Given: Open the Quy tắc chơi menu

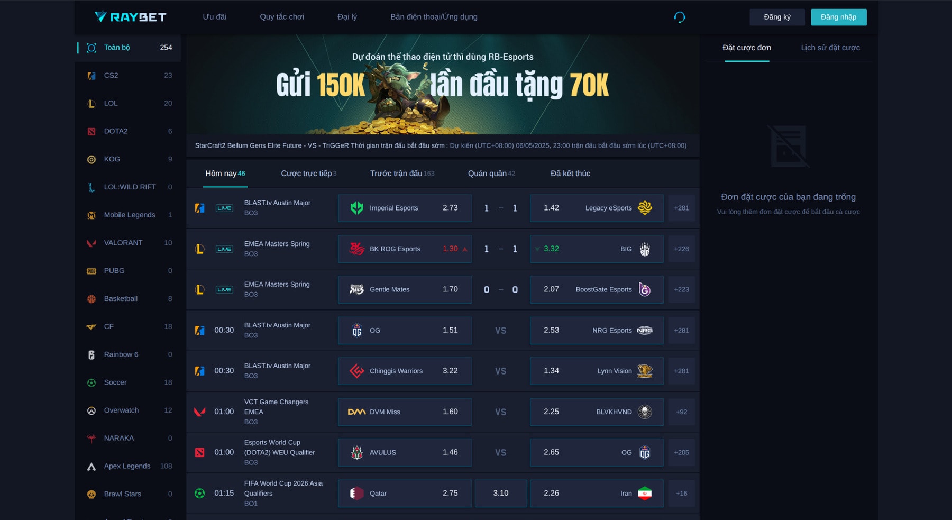Looking at the screenshot, I should tap(282, 17).
